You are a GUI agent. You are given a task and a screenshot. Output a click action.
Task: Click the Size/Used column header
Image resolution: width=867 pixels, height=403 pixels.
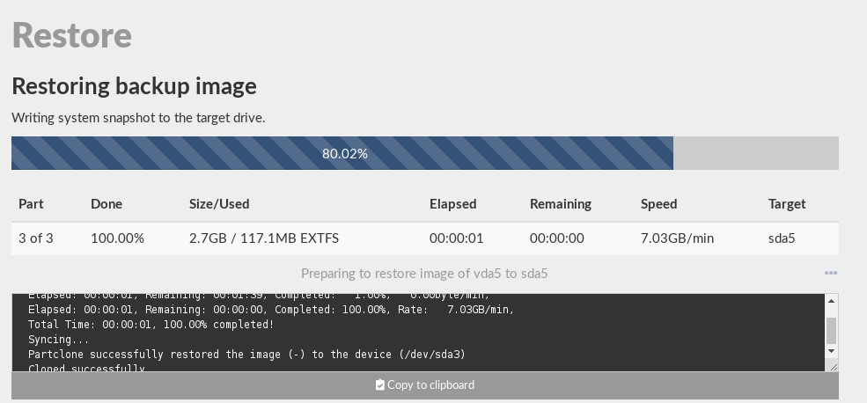[219, 204]
